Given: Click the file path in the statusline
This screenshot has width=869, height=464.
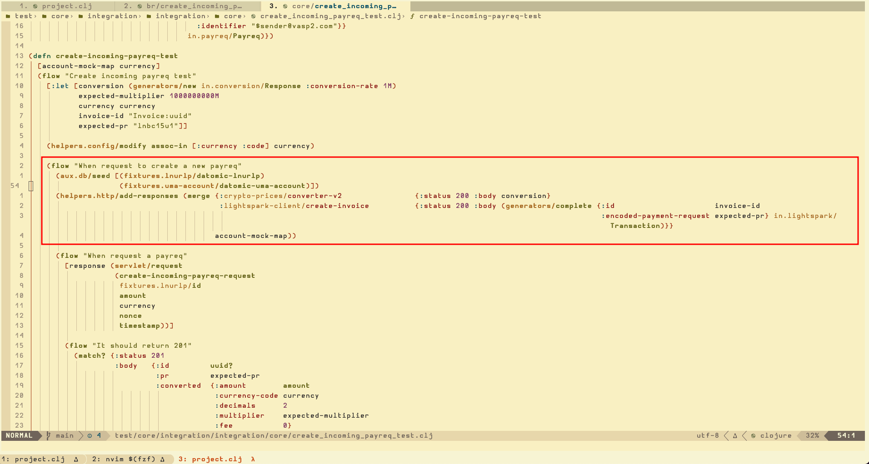Looking at the screenshot, I should tap(274, 436).
